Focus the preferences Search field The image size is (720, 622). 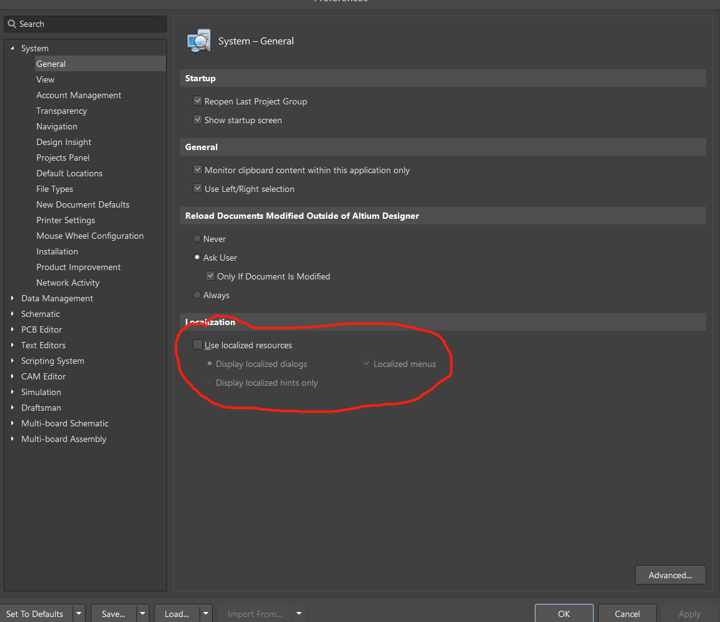point(86,24)
